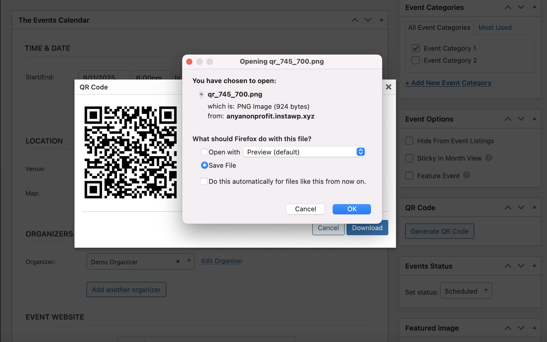Open the Set status Scheduled dropdown
This screenshot has width=547, height=342.
[x=466, y=291]
